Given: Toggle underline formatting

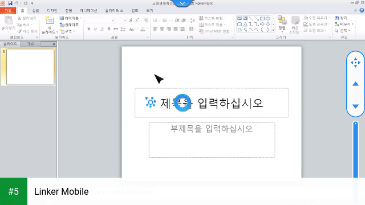Looking at the screenshot, I should click(102, 29).
